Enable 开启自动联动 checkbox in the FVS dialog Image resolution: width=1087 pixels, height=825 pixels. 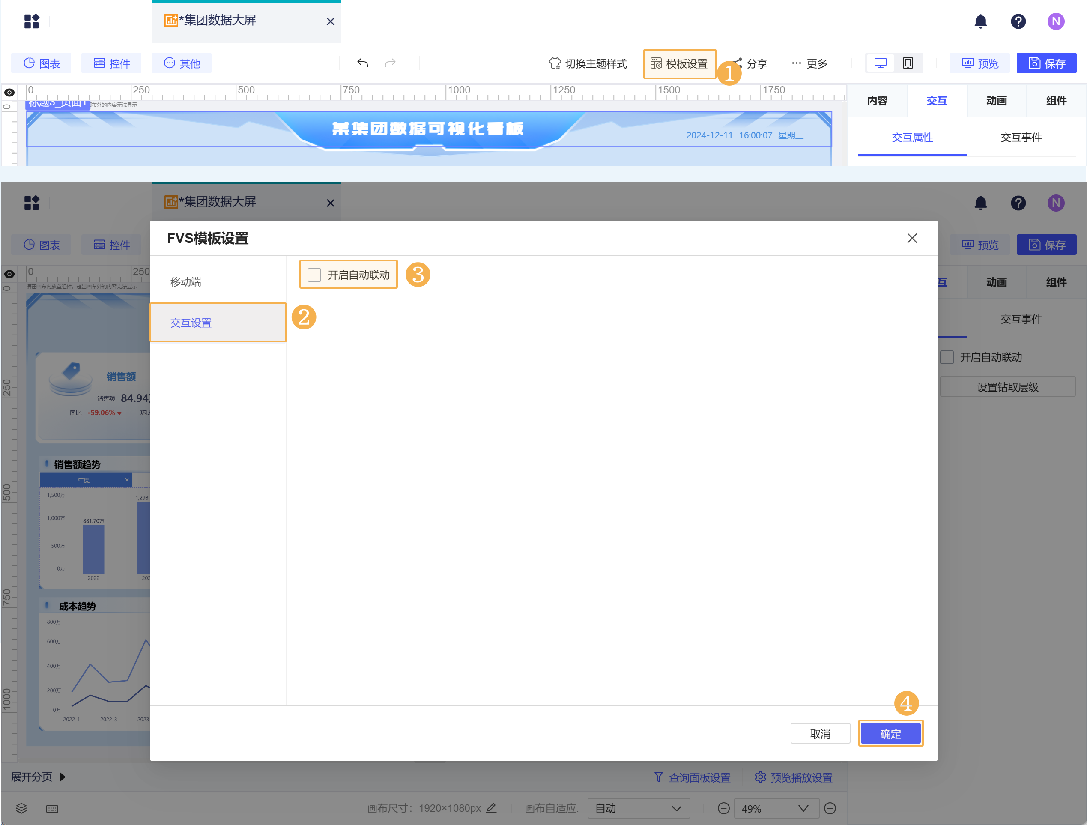[314, 275]
